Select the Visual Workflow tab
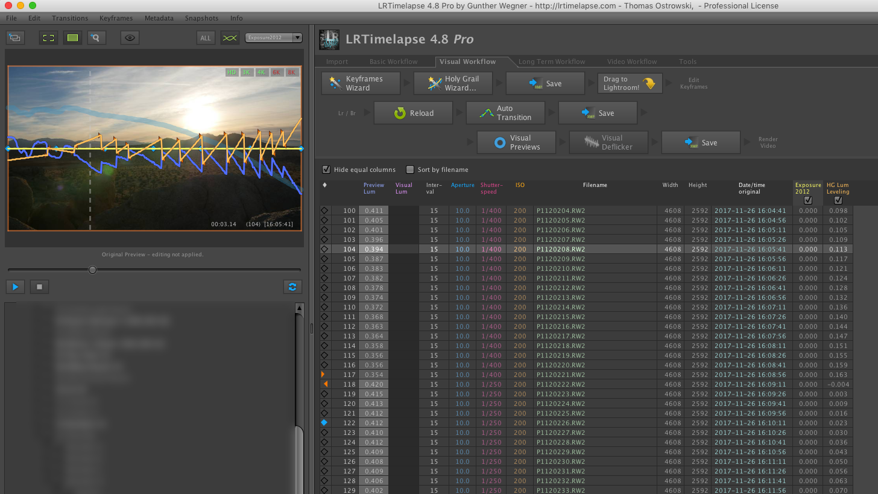878x494 pixels. pos(468,62)
